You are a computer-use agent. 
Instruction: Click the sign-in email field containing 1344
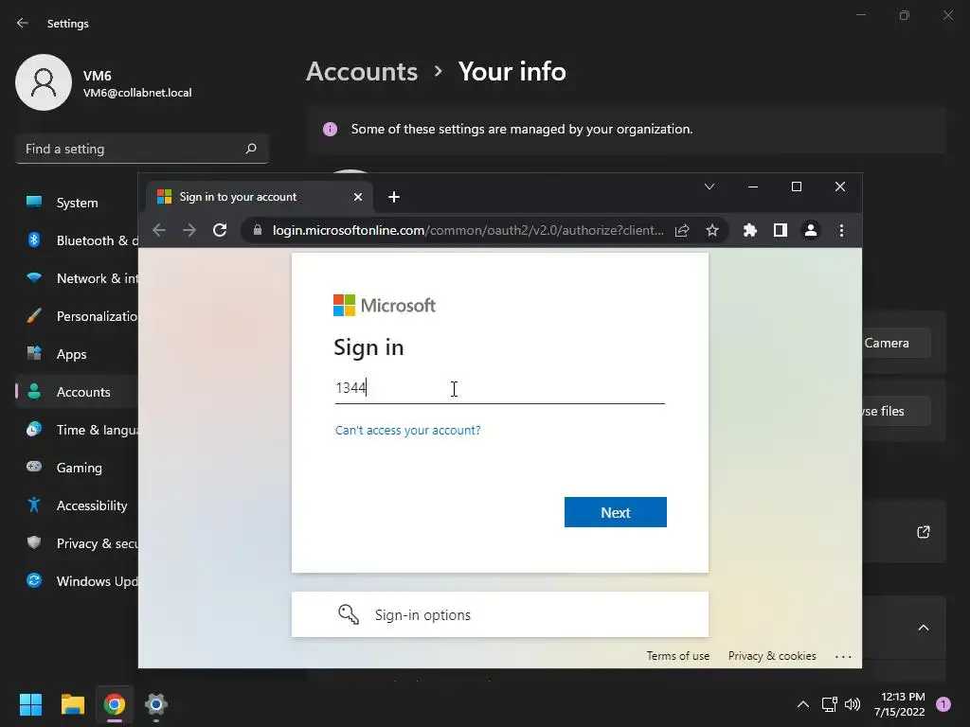(x=500, y=388)
